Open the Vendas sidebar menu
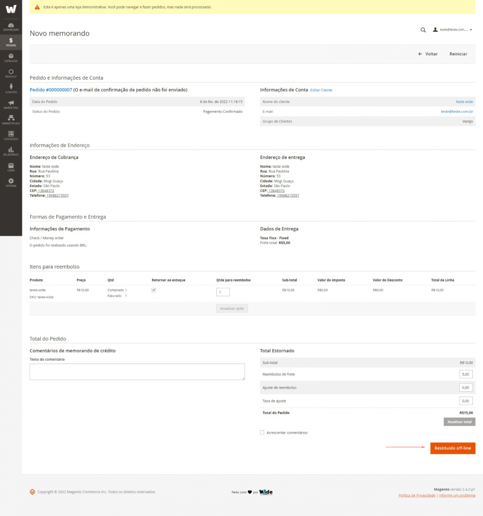 click(11, 42)
